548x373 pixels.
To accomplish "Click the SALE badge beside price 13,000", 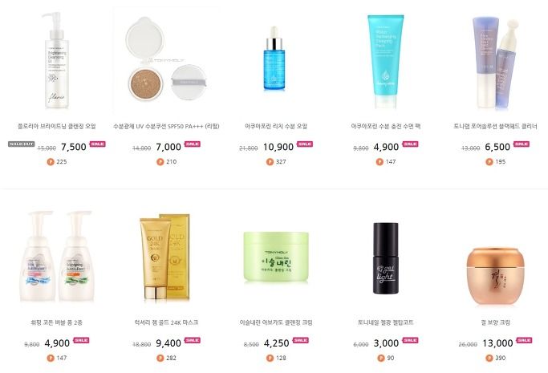I will (x=524, y=340).
